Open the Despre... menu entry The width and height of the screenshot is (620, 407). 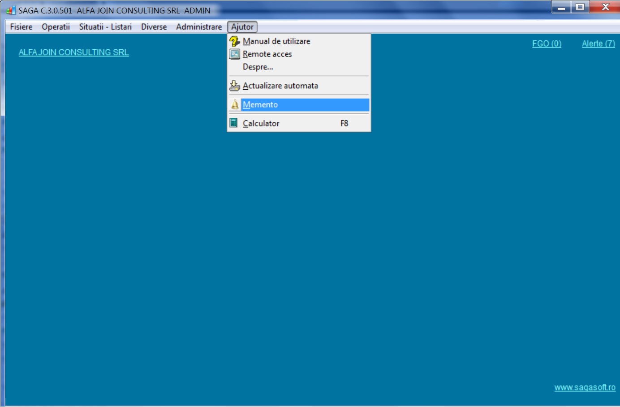(x=299, y=67)
